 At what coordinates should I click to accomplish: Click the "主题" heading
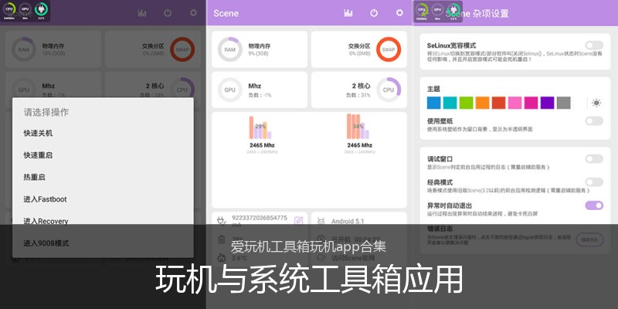(433, 89)
